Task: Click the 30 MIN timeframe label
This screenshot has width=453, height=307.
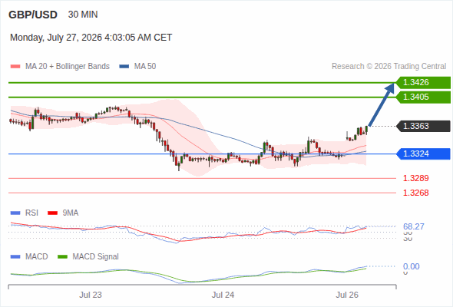Action: point(83,15)
